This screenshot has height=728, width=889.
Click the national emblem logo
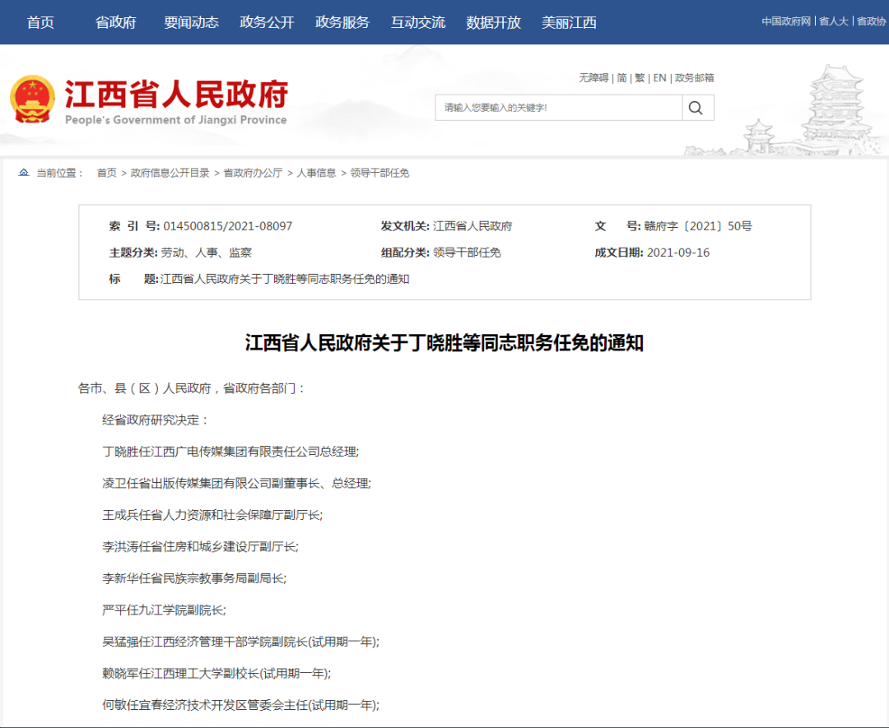(35, 100)
